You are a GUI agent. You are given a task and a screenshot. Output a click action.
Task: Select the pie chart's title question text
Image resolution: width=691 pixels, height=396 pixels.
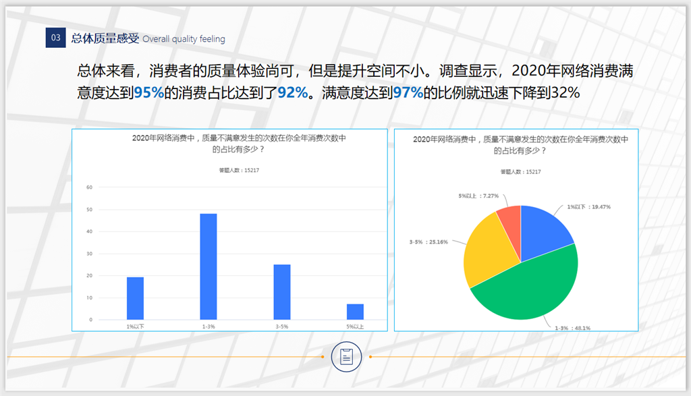[x=520, y=145]
